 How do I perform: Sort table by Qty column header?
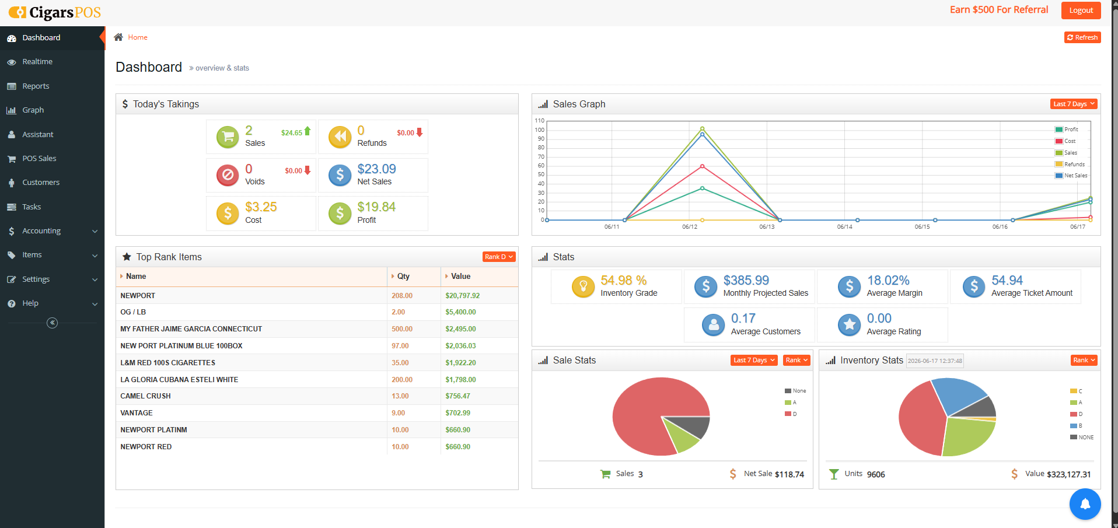tap(414, 277)
